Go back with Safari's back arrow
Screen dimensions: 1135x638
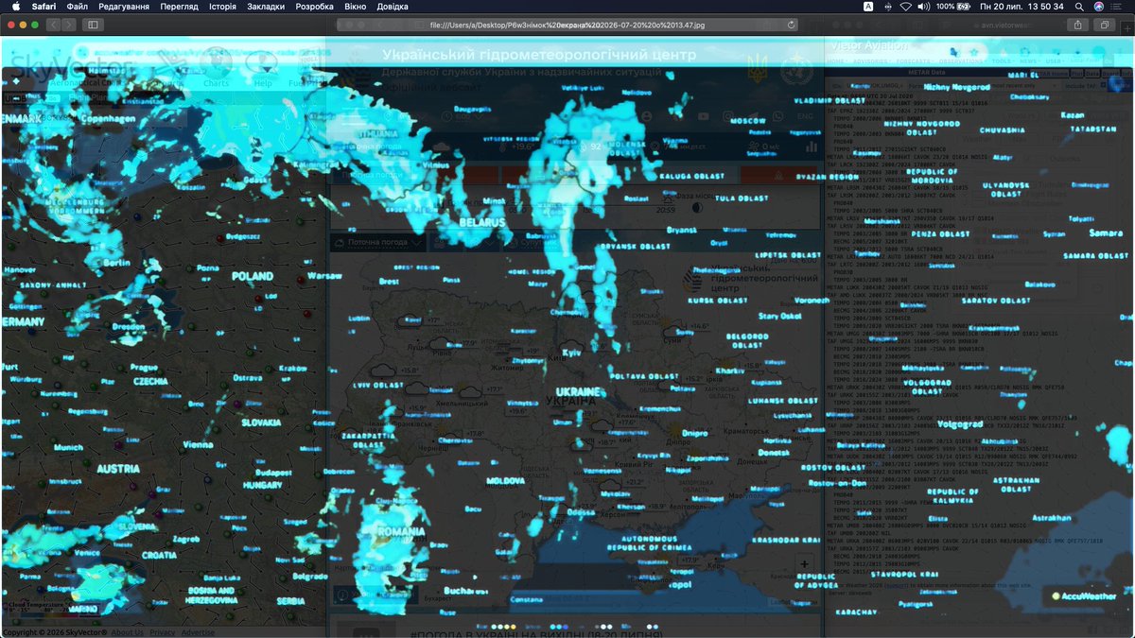(53, 25)
